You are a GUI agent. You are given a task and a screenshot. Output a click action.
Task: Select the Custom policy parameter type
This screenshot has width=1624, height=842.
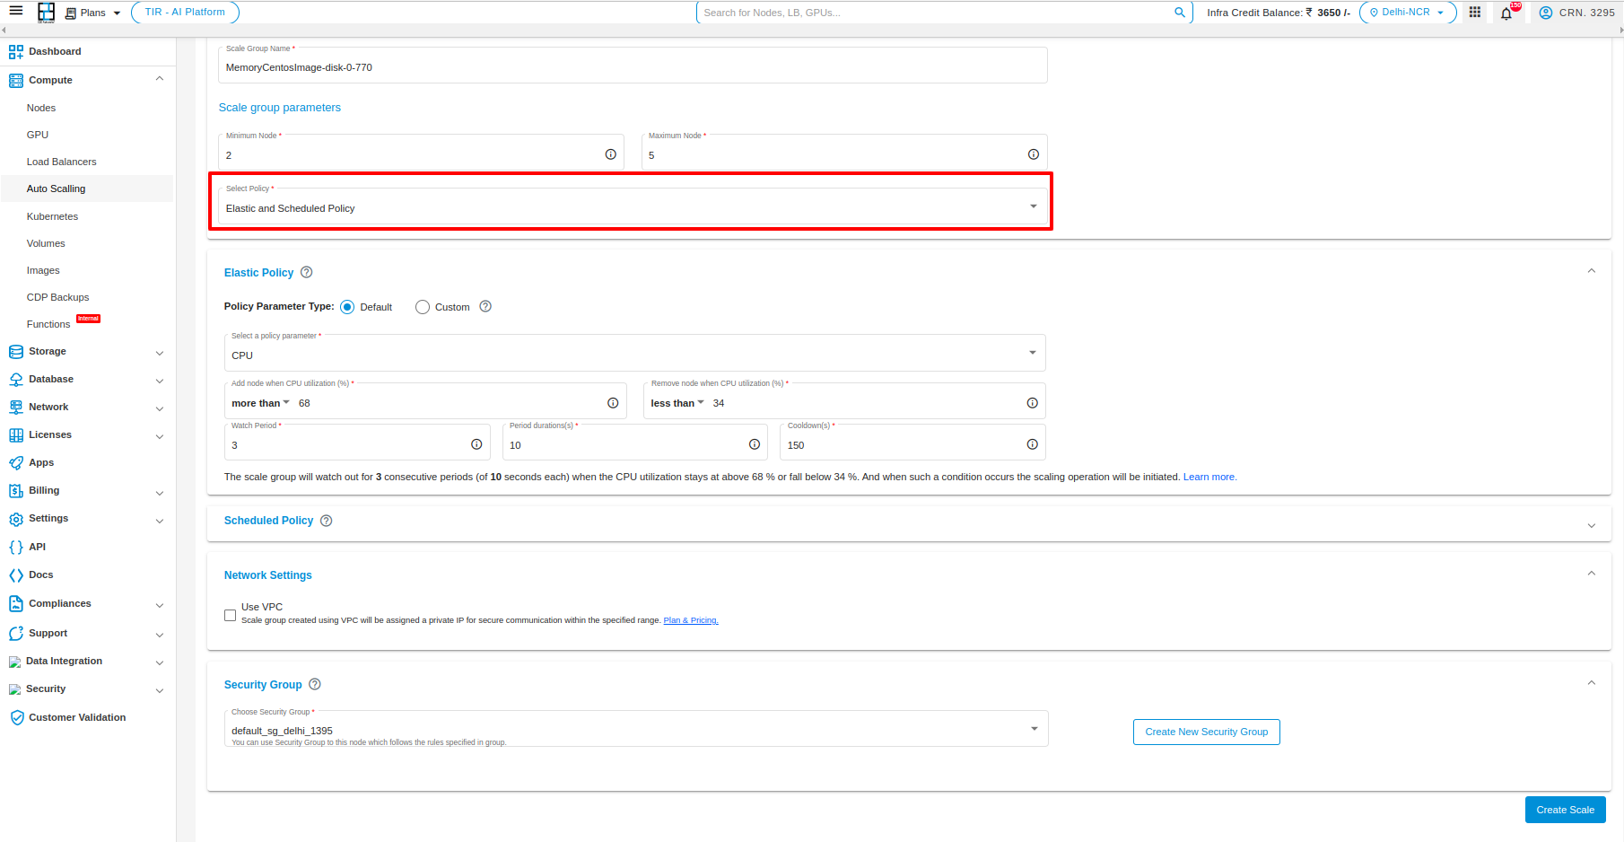[x=423, y=307]
